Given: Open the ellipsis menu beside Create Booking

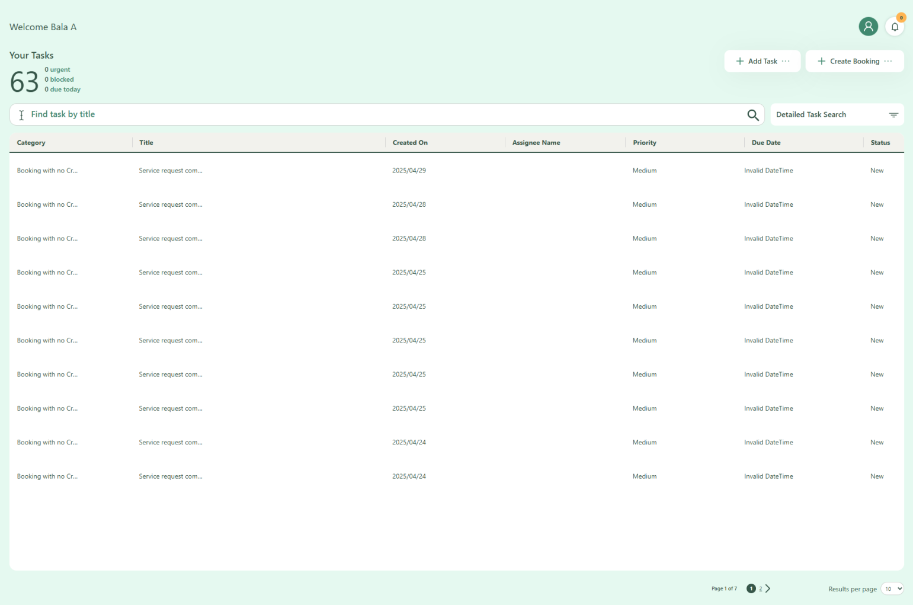Looking at the screenshot, I should pos(888,62).
